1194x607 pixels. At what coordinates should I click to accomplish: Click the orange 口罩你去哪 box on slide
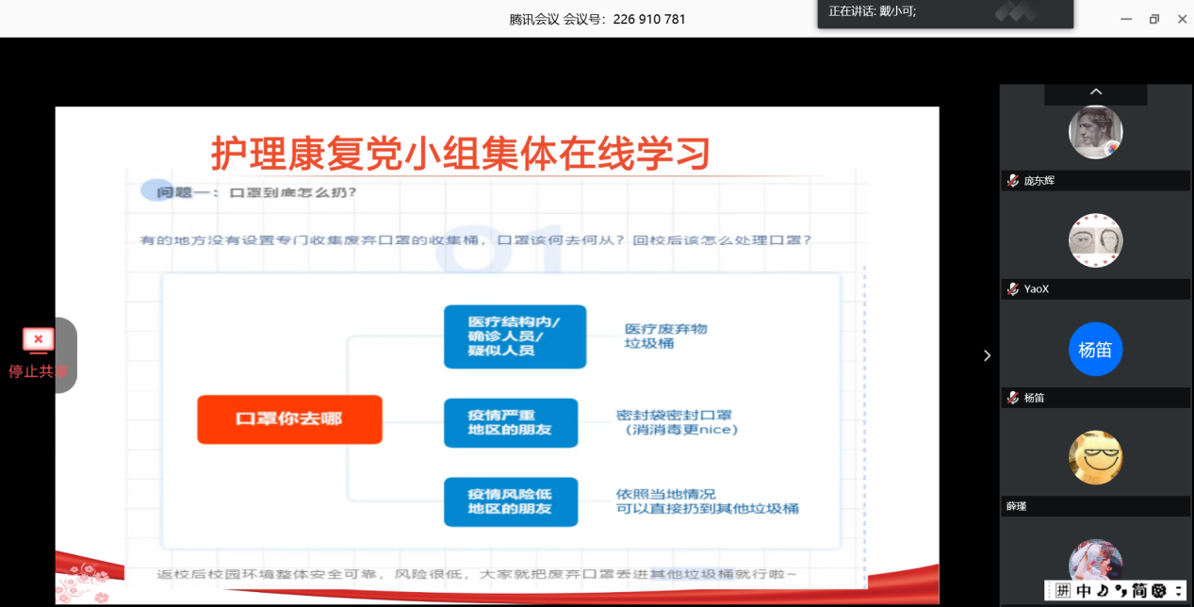tap(289, 419)
